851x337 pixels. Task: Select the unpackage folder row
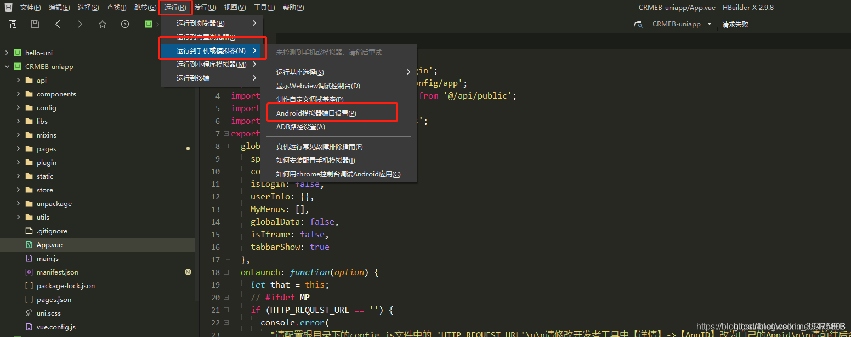pos(97,203)
